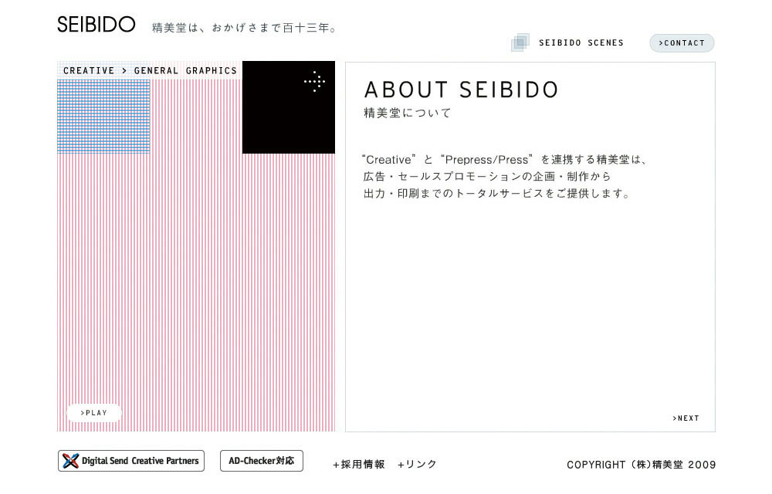Click the blue checkered pattern tile
772x494 pixels.
pos(103,117)
